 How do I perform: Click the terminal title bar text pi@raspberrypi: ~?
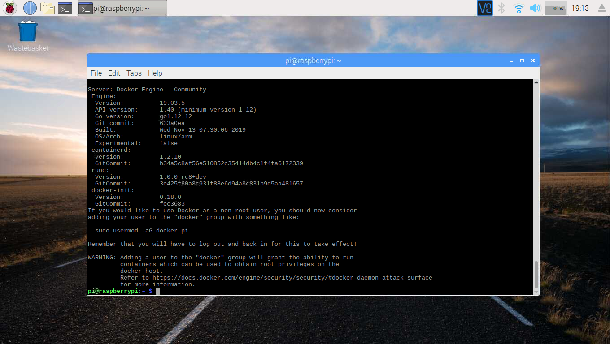[313, 60]
